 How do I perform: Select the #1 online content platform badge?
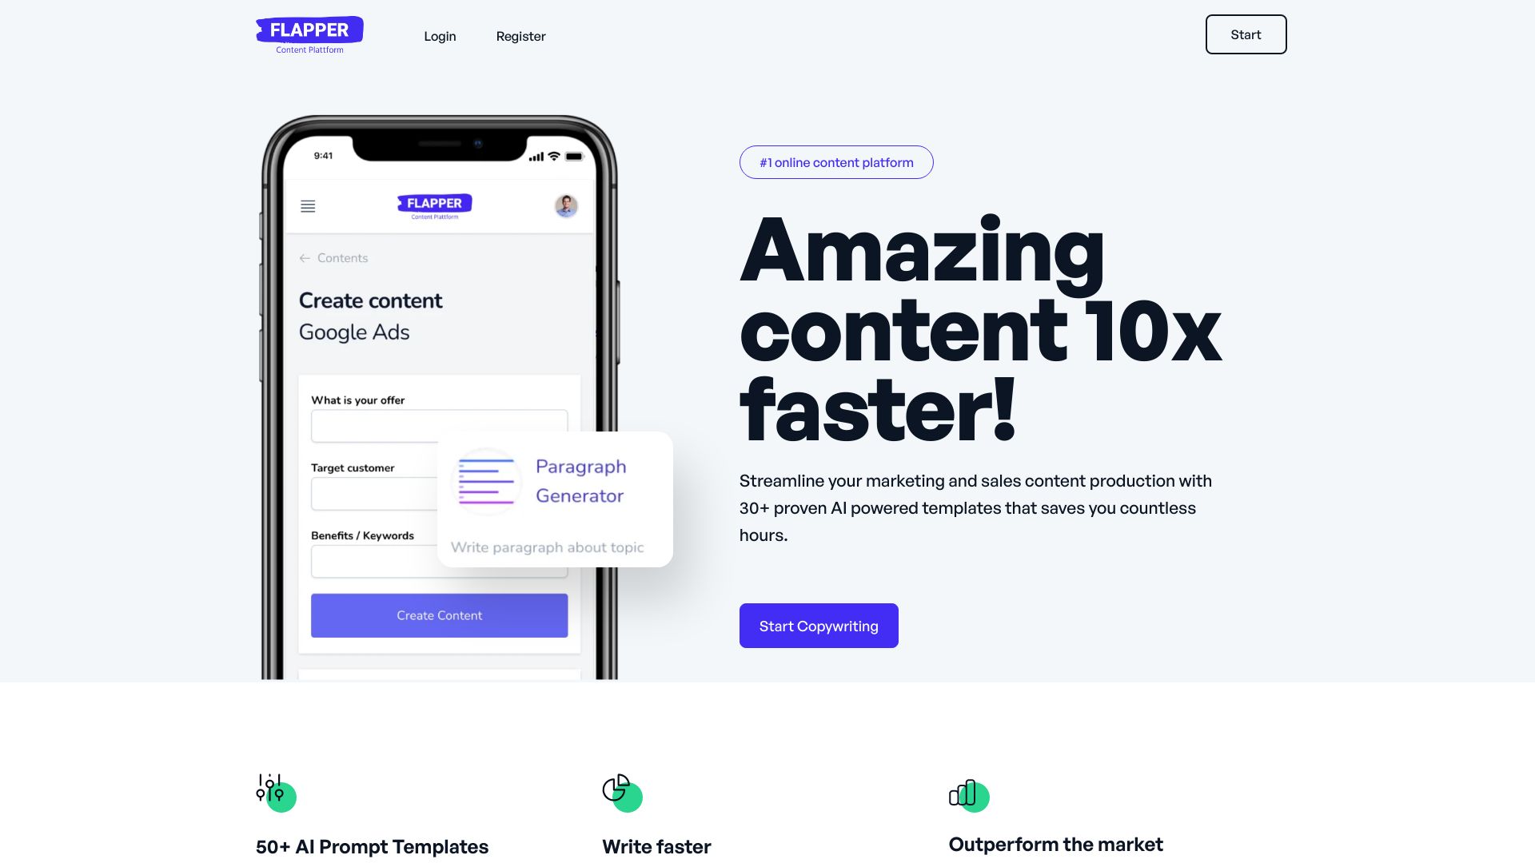tap(836, 161)
